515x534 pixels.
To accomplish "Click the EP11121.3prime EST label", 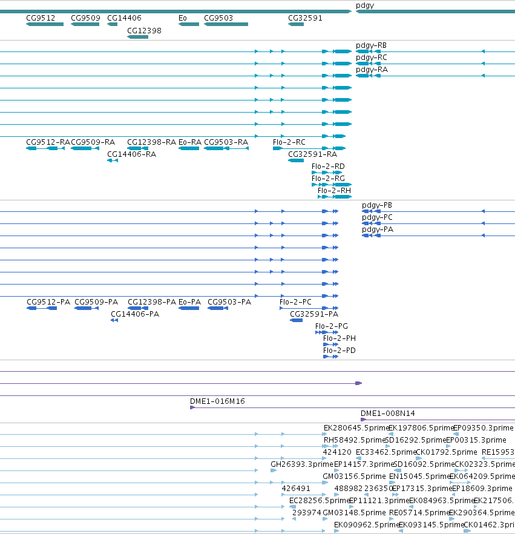I will [x=379, y=501].
